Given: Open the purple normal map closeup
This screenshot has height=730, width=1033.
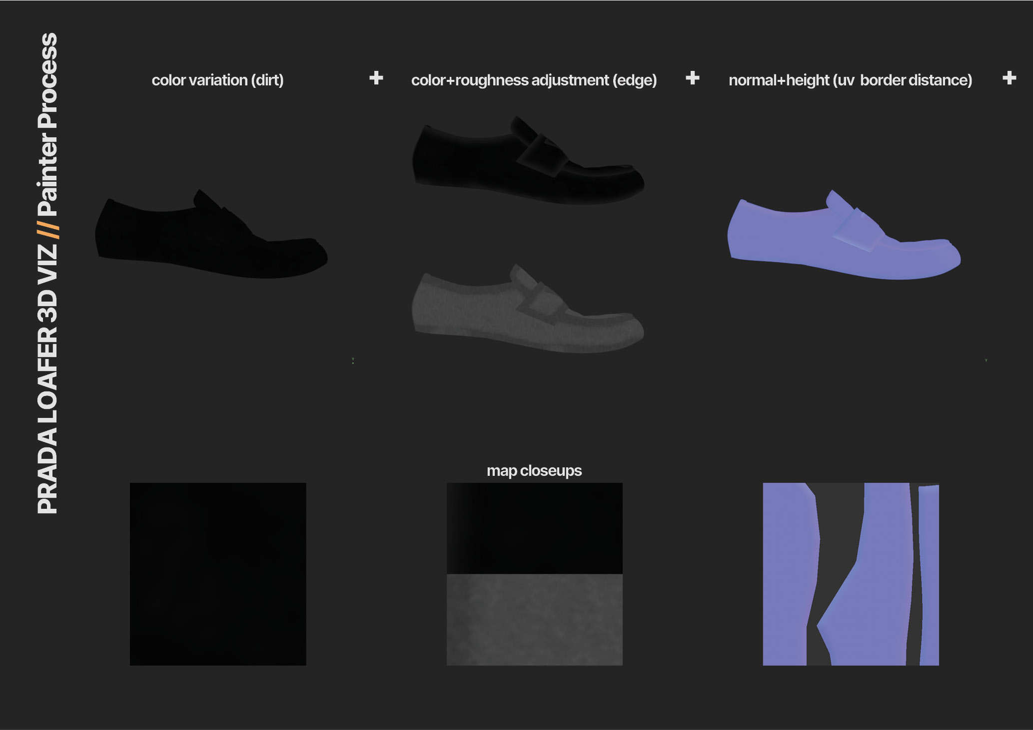Looking at the screenshot, I should (x=851, y=574).
